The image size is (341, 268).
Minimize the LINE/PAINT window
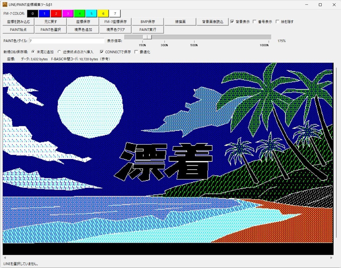306,5
